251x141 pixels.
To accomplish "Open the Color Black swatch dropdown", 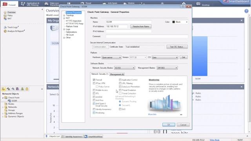I will 180,22.
